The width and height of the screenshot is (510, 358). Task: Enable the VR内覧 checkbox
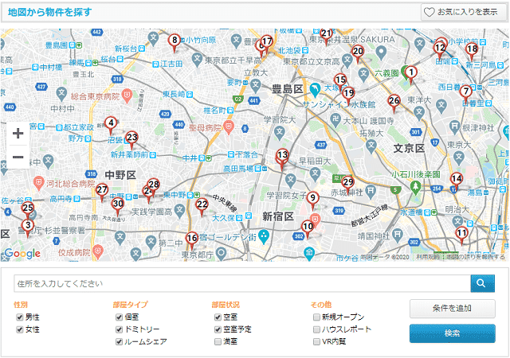pos(317,341)
